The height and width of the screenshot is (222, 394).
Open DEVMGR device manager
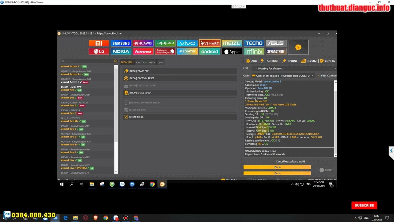click(309, 61)
